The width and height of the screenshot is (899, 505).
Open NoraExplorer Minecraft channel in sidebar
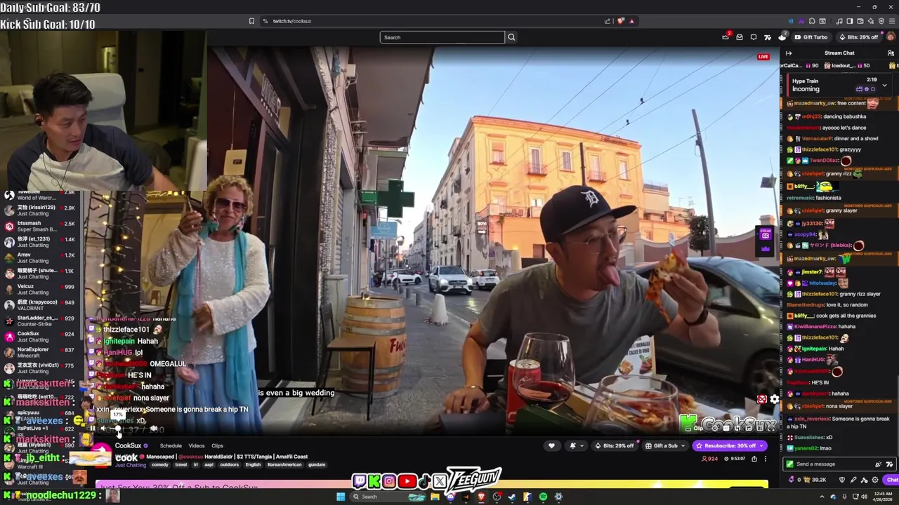click(40, 353)
